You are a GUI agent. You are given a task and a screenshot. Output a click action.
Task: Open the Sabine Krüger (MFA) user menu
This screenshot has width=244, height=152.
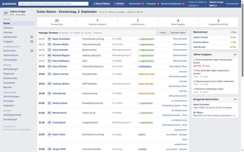pos(217,4)
